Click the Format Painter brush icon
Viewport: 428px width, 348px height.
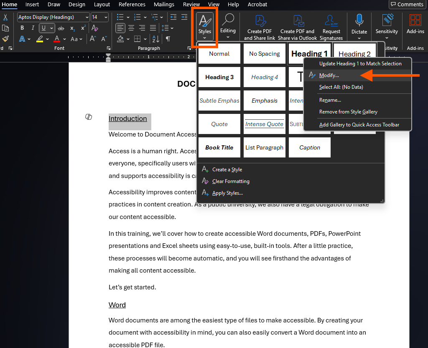tap(5, 39)
